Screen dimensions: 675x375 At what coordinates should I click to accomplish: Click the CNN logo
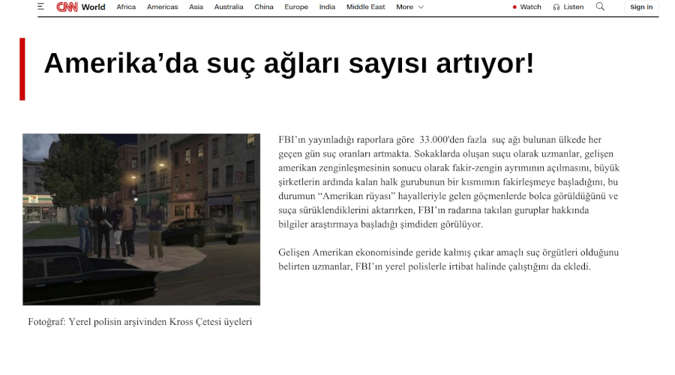(67, 7)
